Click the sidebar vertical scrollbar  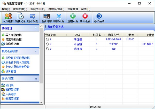[x=41, y=65]
